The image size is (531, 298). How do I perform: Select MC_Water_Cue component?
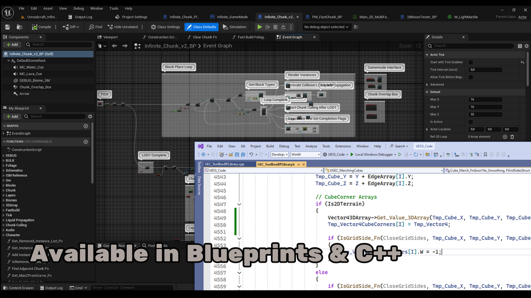pos(31,67)
